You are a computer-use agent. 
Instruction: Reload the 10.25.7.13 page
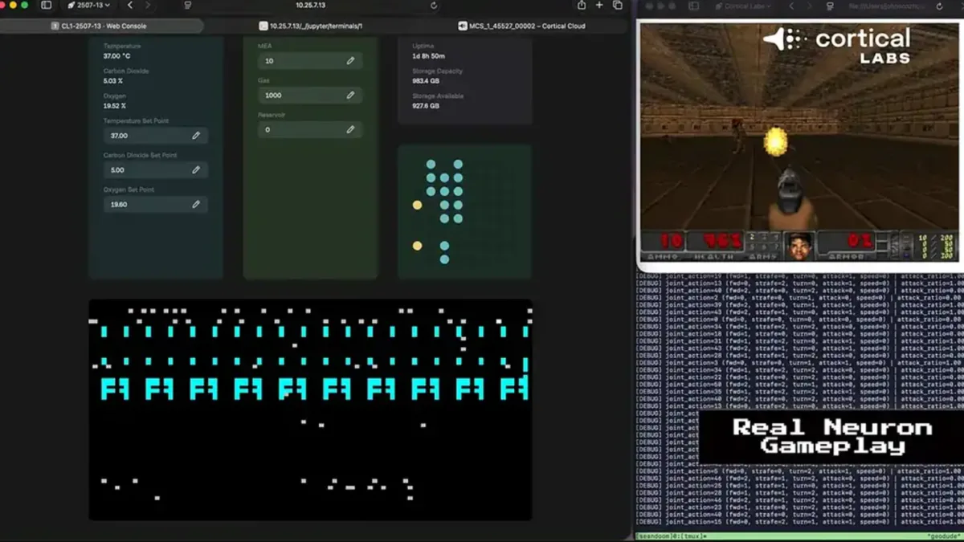[x=434, y=6]
